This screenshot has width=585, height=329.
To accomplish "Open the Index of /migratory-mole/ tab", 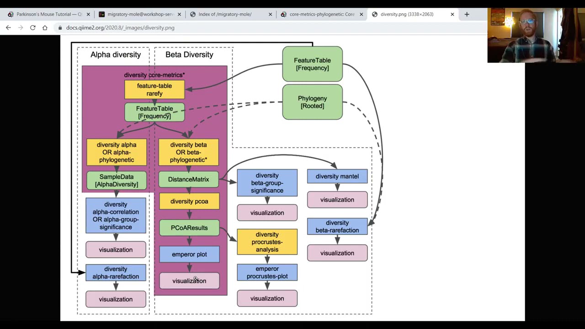I will [x=230, y=14].
